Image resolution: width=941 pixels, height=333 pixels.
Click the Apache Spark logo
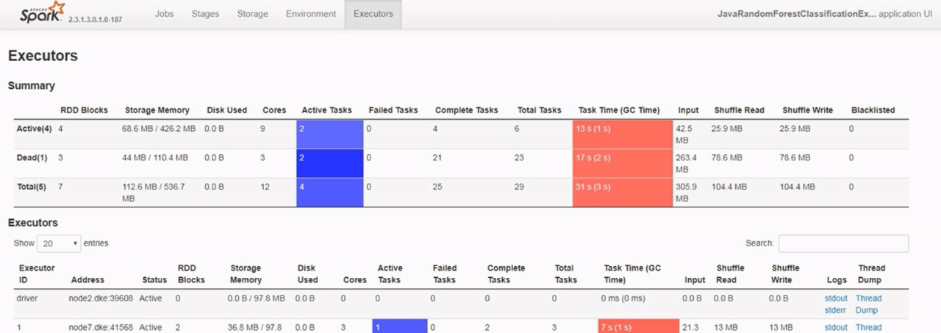point(43,12)
